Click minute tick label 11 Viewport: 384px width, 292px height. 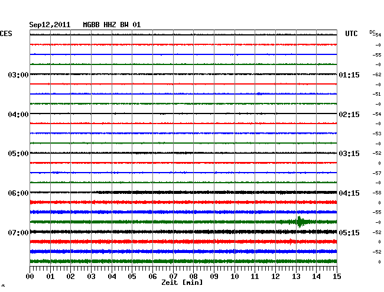[255, 277]
